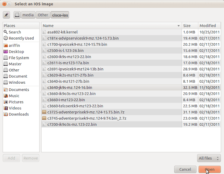Click the file icon of asa802-k8.kernel
Screen dimensions: 224x174
coord(44,32)
